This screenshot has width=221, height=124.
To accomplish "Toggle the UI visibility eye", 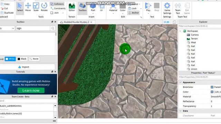I will coord(166,22).
